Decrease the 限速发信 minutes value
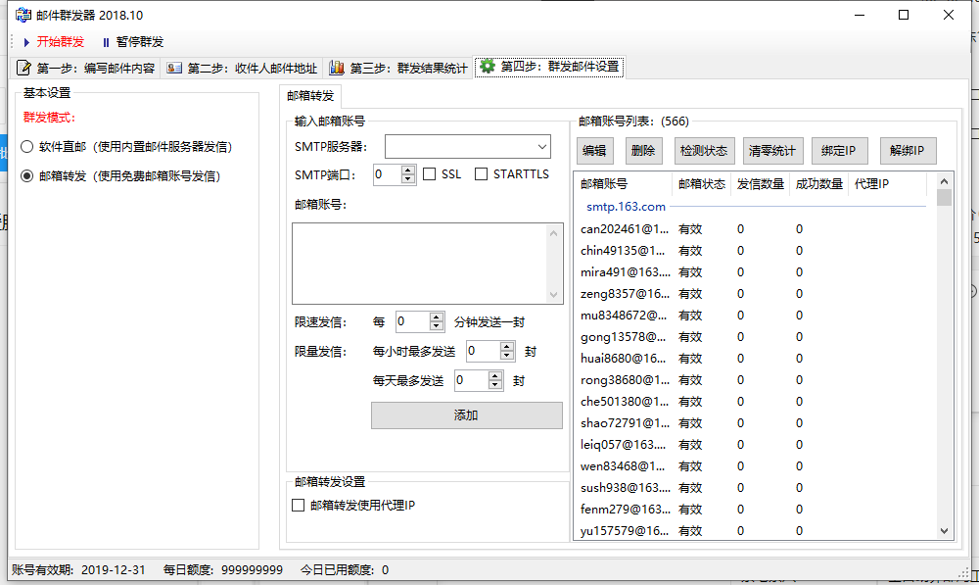 (437, 326)
